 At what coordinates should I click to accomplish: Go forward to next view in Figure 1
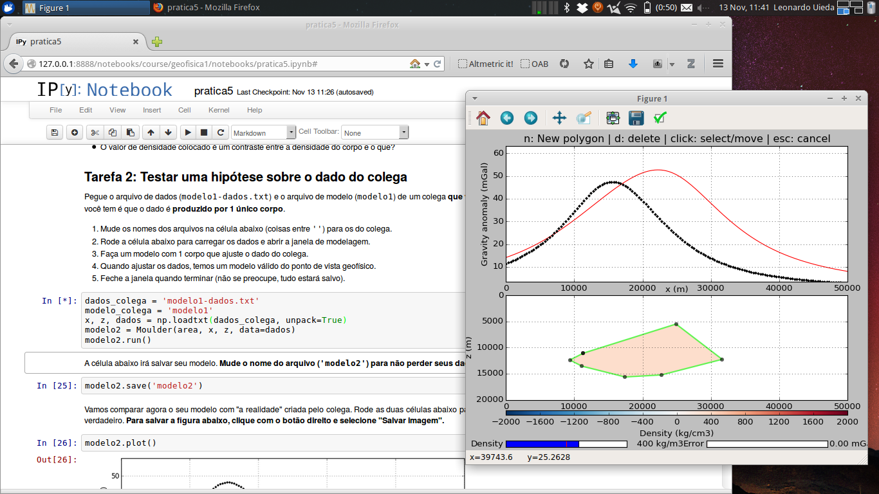click(531, 118)
